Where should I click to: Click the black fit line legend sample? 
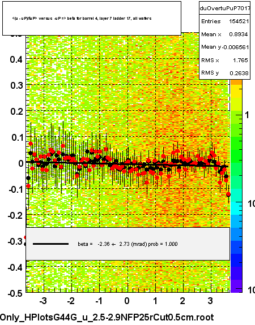point(50,244)
